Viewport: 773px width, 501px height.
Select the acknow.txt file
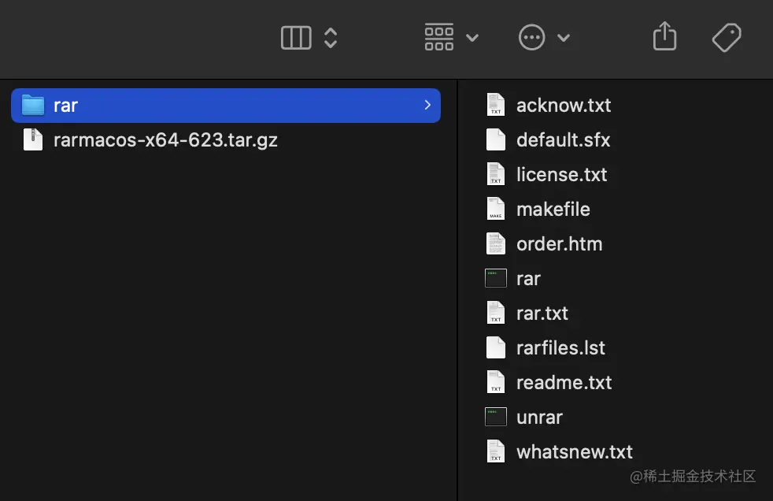[x=563, y=106]
